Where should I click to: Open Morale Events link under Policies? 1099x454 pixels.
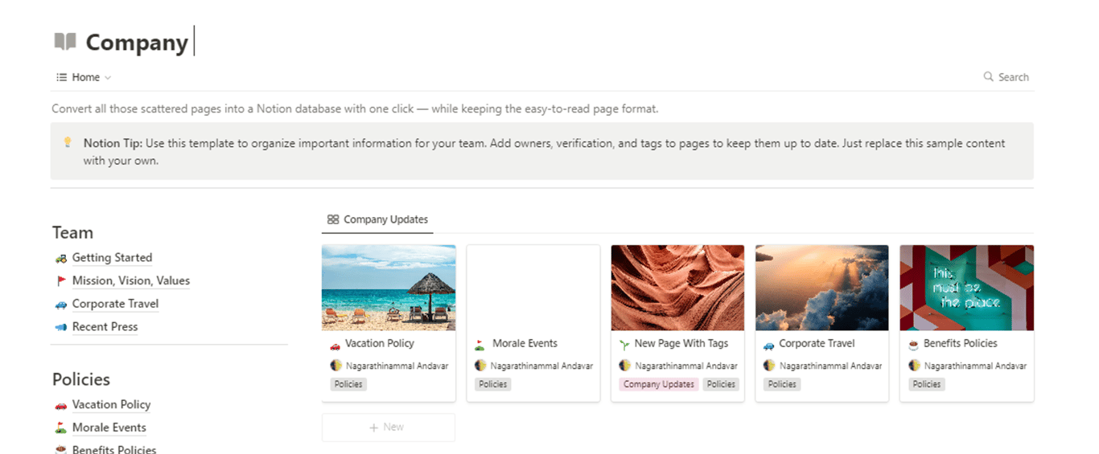(109, 428)
